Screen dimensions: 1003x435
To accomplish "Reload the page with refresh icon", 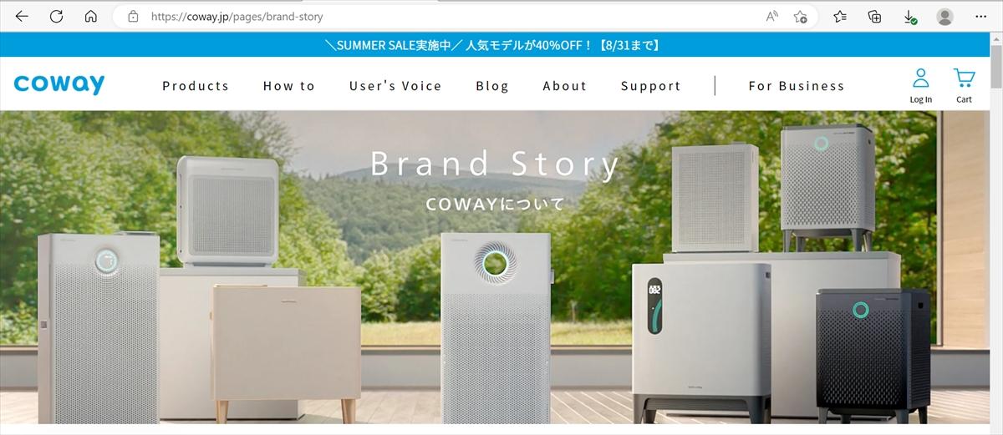I will 57,16.
